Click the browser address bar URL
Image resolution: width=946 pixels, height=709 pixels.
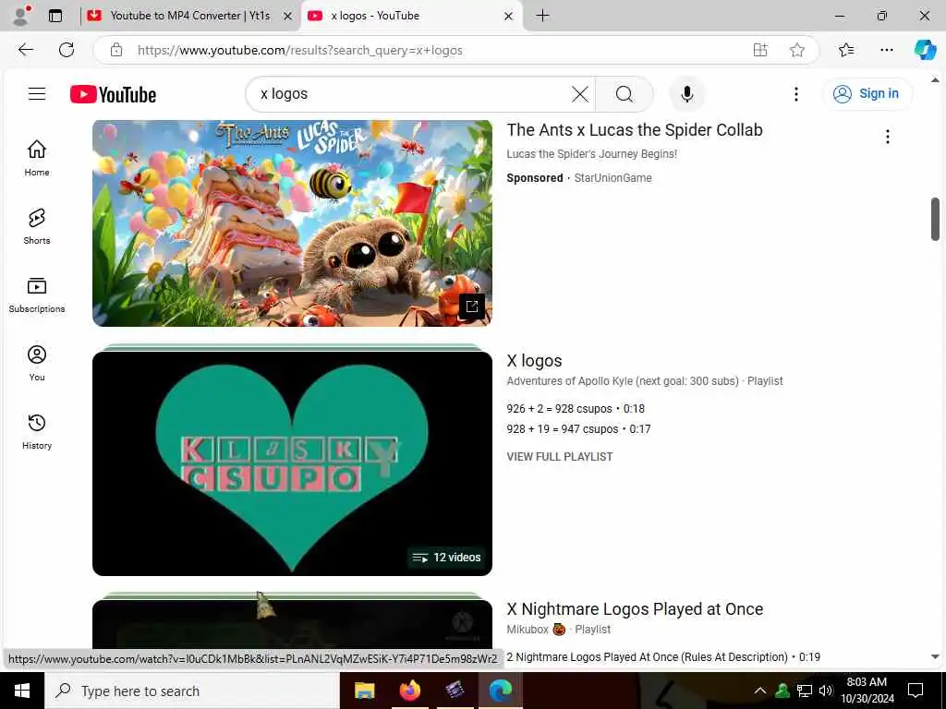coord(300,50)
